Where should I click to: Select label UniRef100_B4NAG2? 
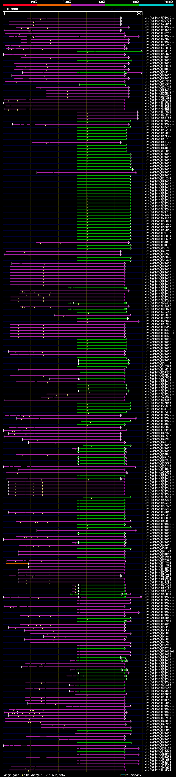click(x=158, y=521)
